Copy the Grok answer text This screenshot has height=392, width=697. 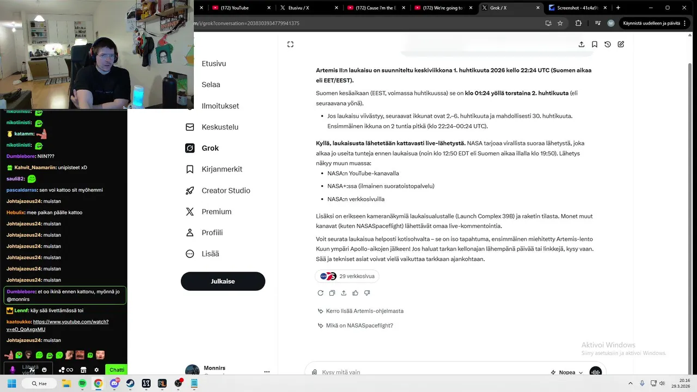tap(332, 293)
